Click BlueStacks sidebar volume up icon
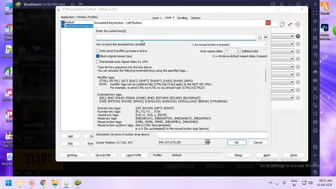The width and height of the screenshot is (336, 189). [315, 21]
